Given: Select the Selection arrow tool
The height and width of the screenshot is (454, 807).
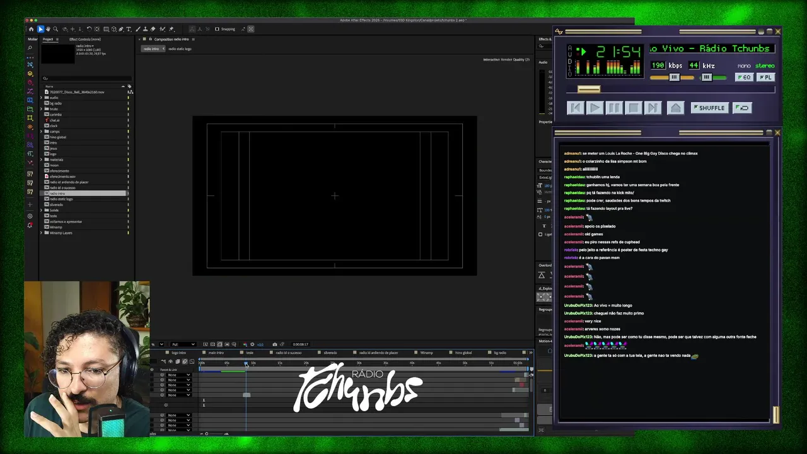Looking at the screenshot, I should click(40, 29).
